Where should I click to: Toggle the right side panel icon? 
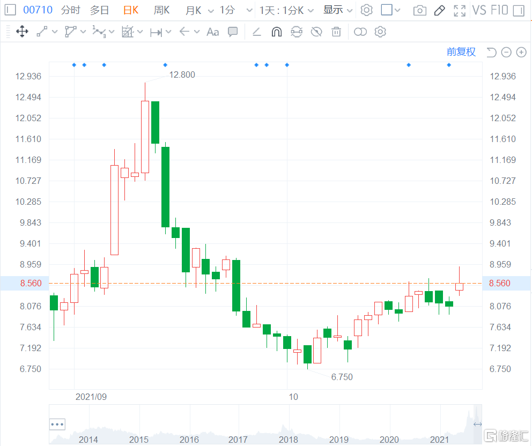(518, 10)
